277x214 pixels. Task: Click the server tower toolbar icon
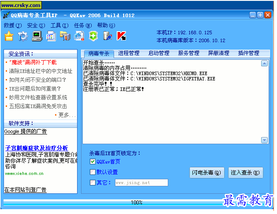(x=107, y=36)
